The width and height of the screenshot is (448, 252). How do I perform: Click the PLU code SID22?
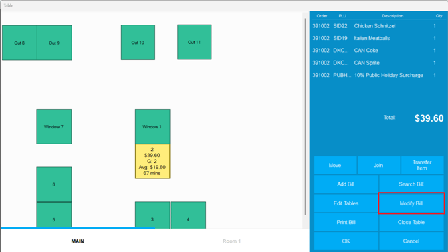point(340,26)
